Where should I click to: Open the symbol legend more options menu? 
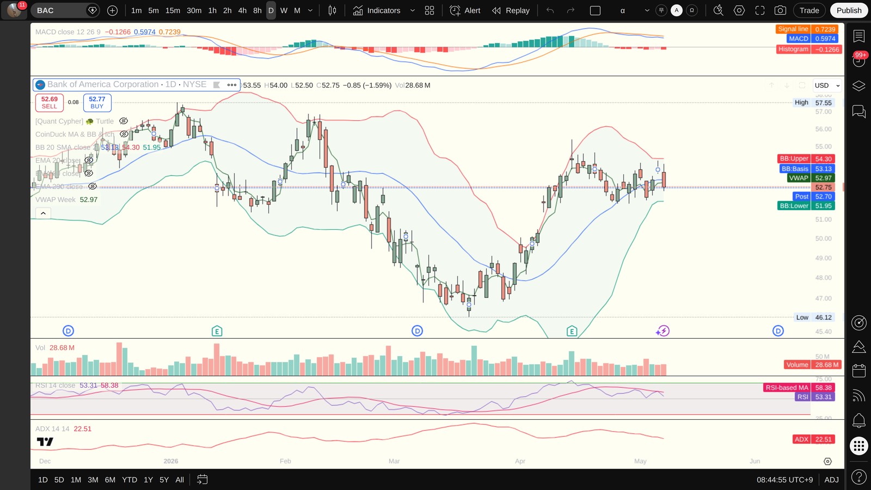[x=232, y=85]
